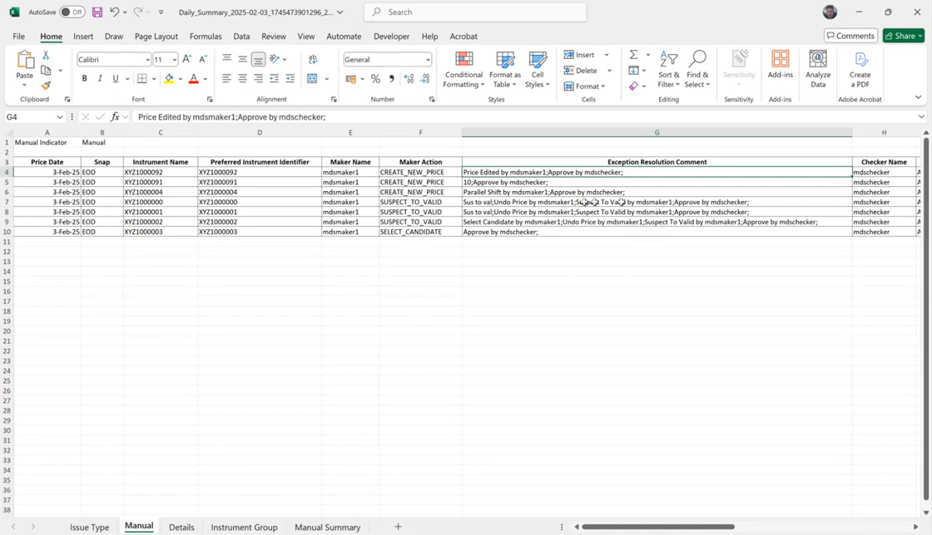This screenshot has height=535, width=932.
Task: Select the SELECT_CANDIDATE cell
Action: (x=420, y=232)
